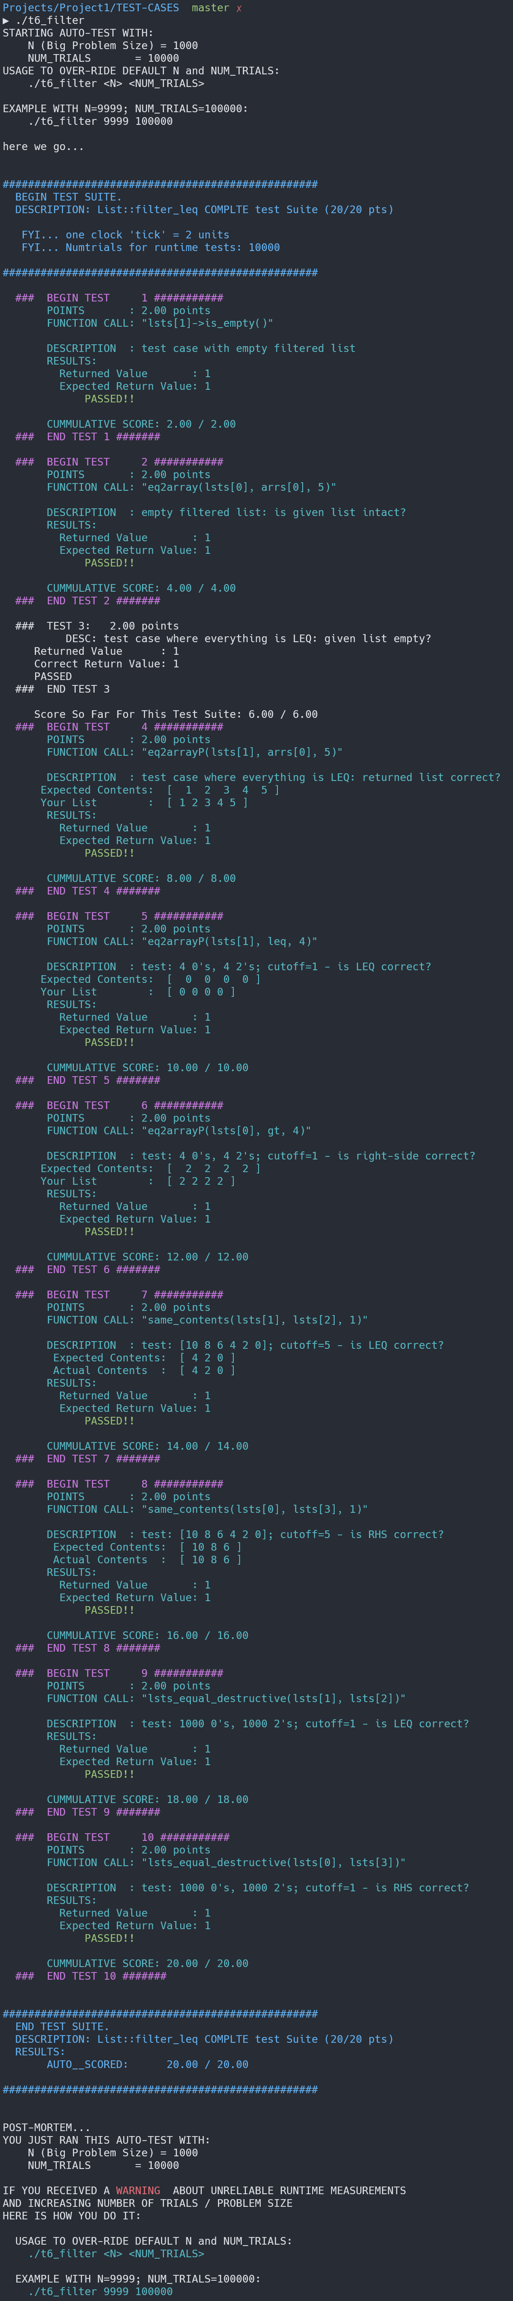Click the Projects/Project1/TEST-CASES directory path
Screen dimensions: 513x2301
(x=90, y=8)
